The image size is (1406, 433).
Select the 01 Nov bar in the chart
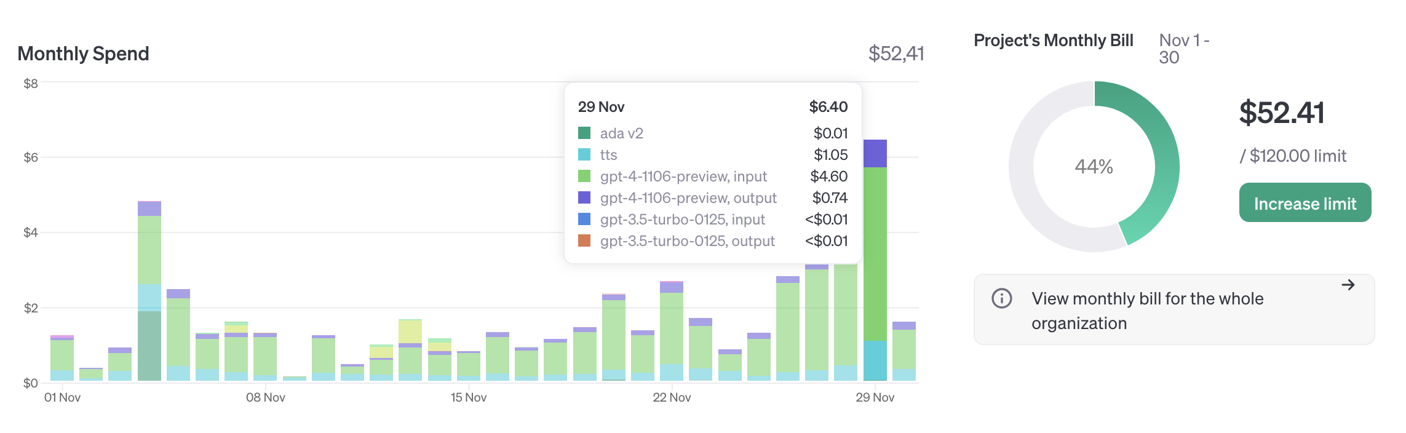62,360
